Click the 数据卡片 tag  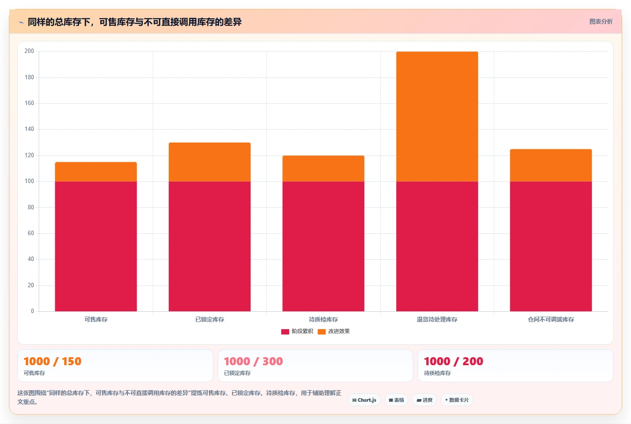457,400
